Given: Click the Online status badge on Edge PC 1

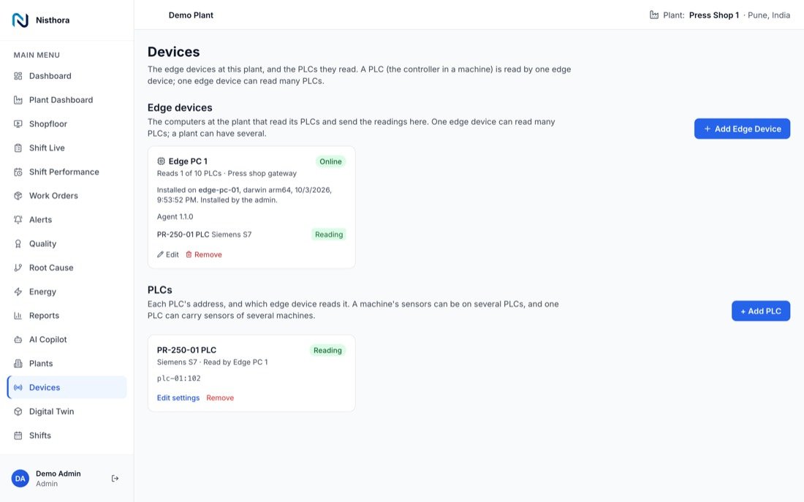Looking at the screenshot, I should coord(330,161).
